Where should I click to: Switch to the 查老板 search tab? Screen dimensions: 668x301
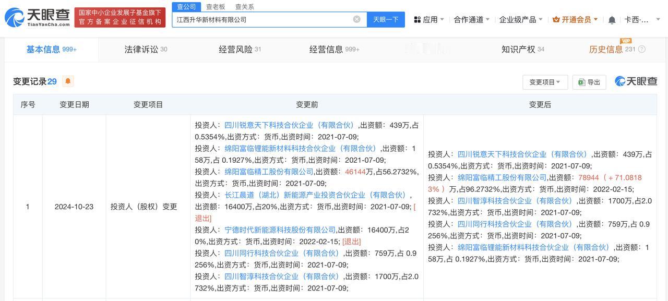click(216, 7)
